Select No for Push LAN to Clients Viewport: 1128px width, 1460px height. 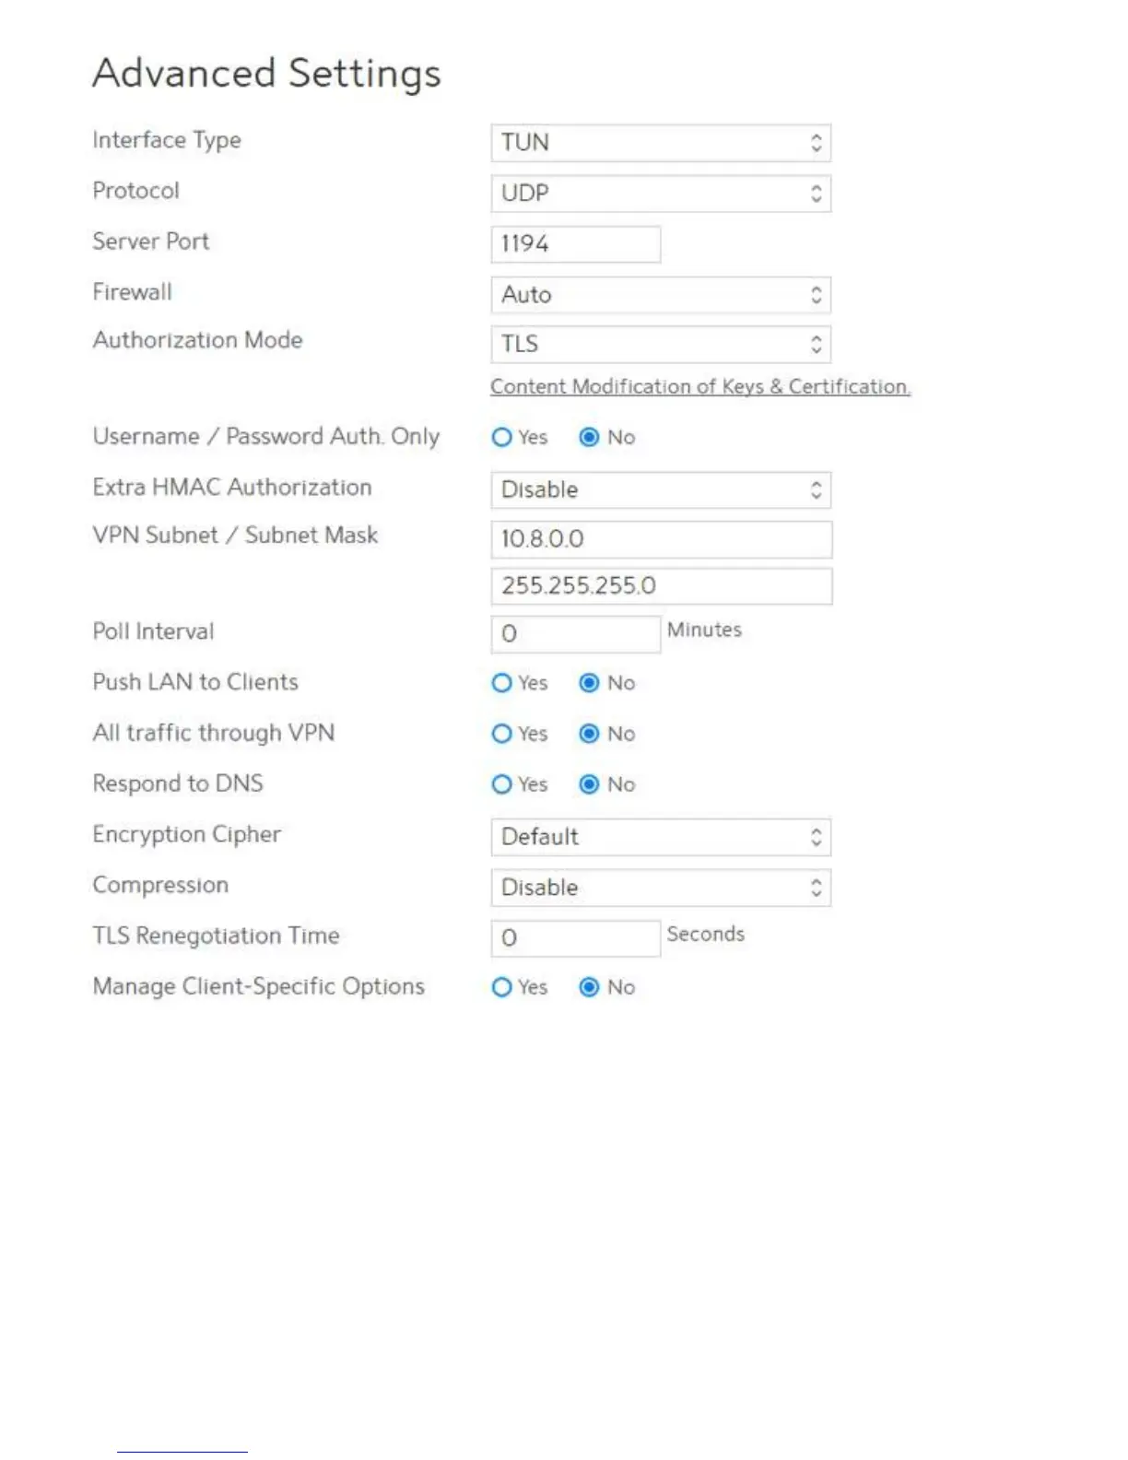pos(589,683)
